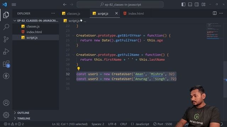Click the lightbulb code action icon

coord(79,68)
